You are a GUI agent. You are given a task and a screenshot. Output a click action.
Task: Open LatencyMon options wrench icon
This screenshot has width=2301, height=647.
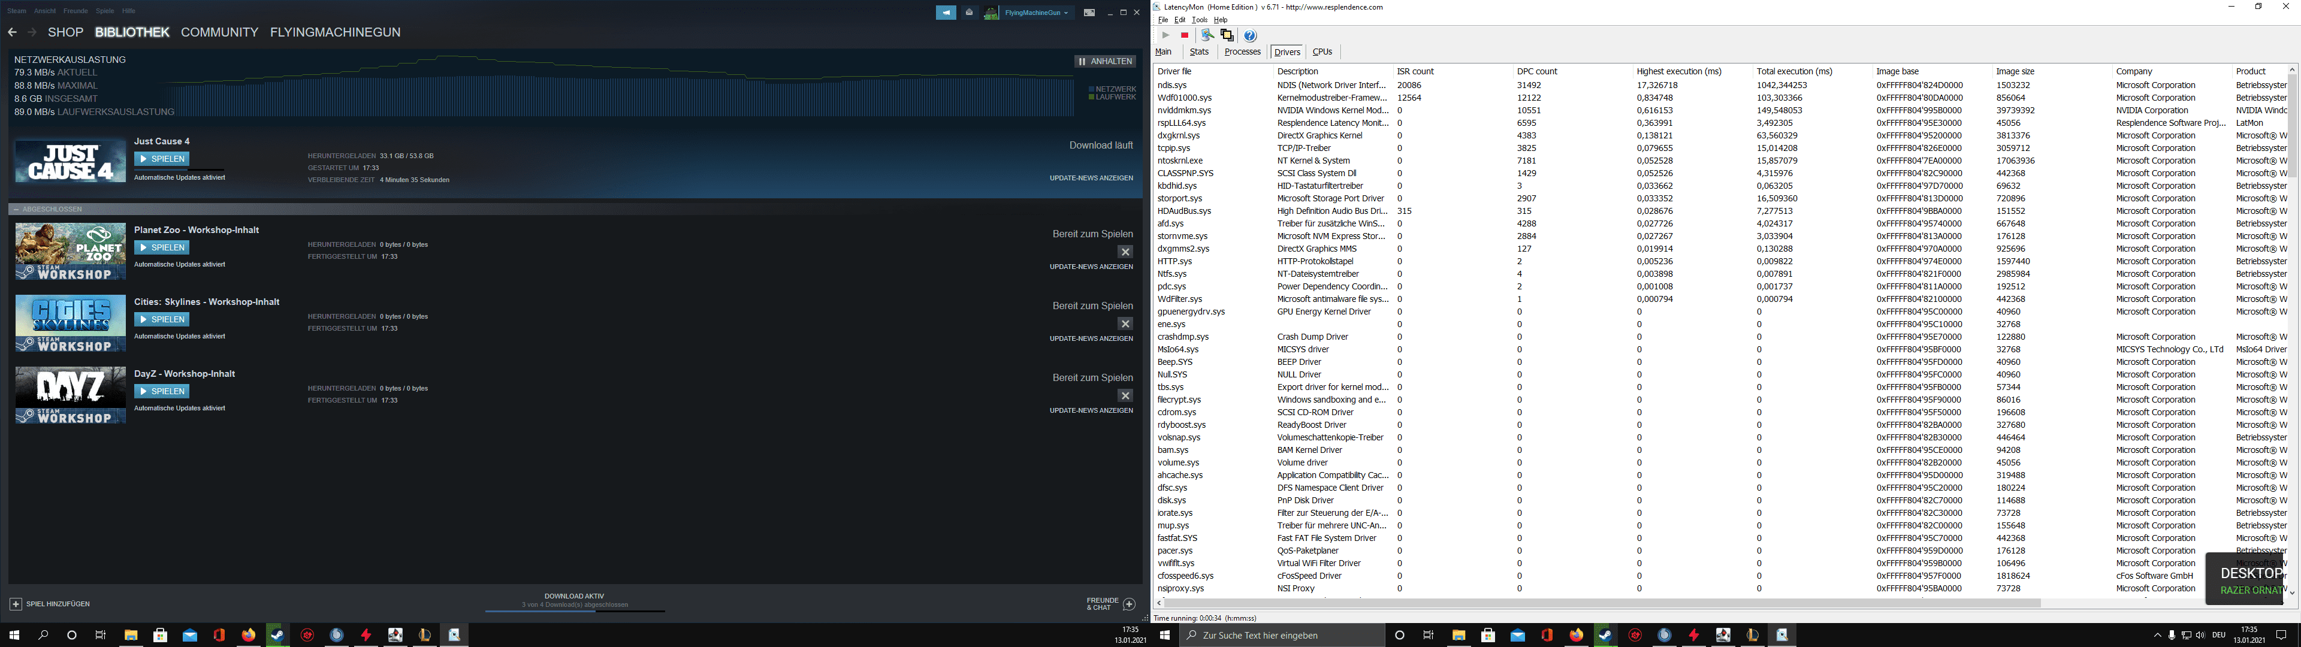1207,36
